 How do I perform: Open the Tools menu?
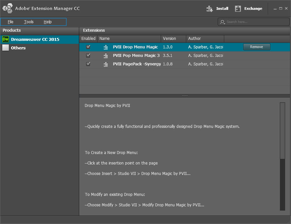point(29,22)
